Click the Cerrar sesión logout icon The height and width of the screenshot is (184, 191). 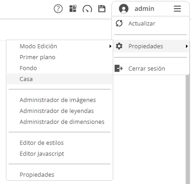pos(119,68)
